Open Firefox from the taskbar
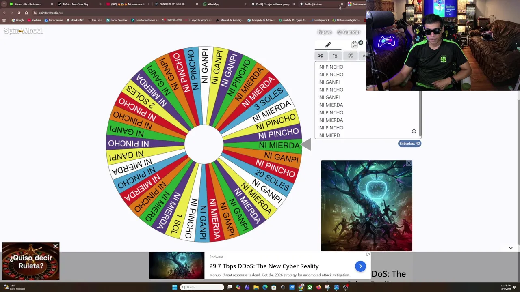Screen dimensions: 520x292 pos(318,287)
